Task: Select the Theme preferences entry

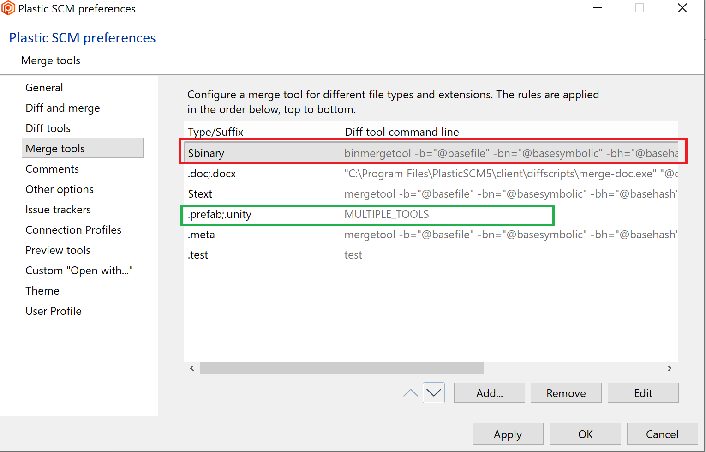Action: click(42, 291)
